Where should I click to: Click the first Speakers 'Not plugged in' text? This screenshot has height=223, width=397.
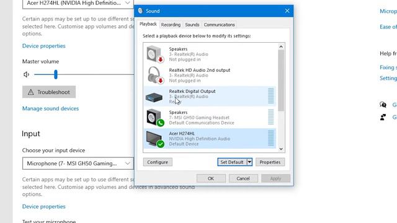click(x=185, y=59)
